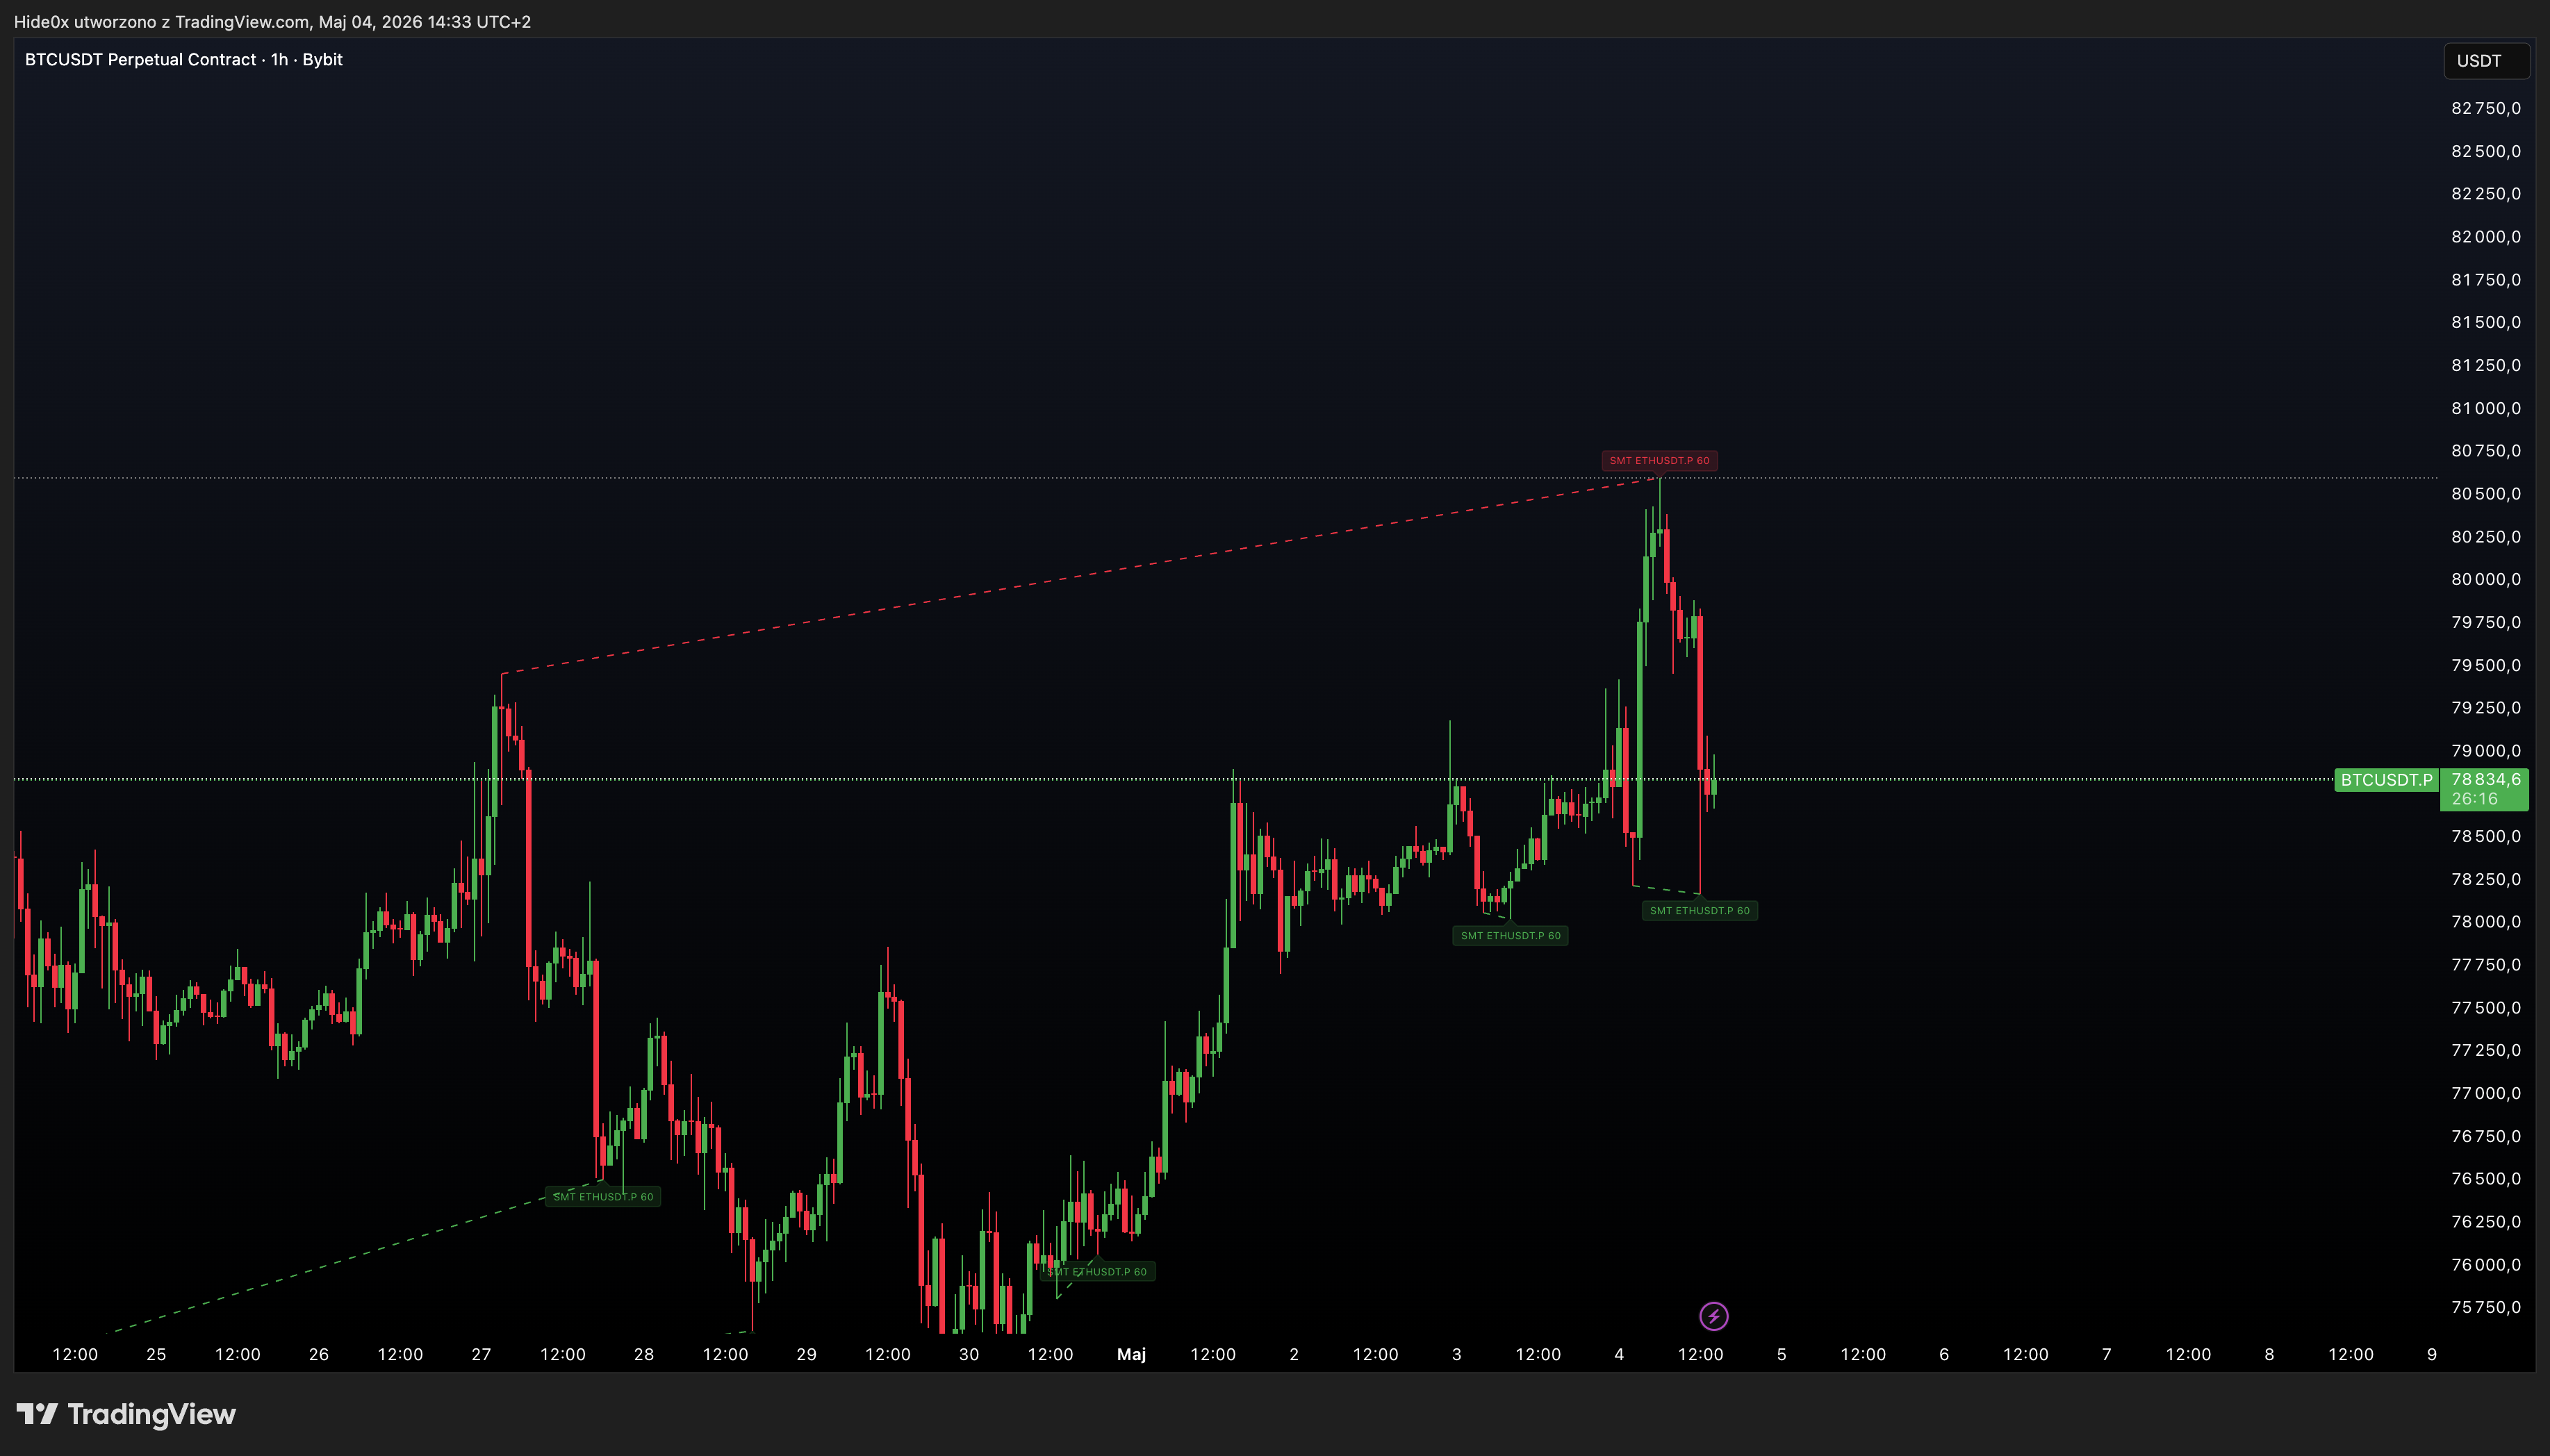
Task: Click the SMT ETHUSDT.P 60 label near day 30
Action: [1097, 1272]
